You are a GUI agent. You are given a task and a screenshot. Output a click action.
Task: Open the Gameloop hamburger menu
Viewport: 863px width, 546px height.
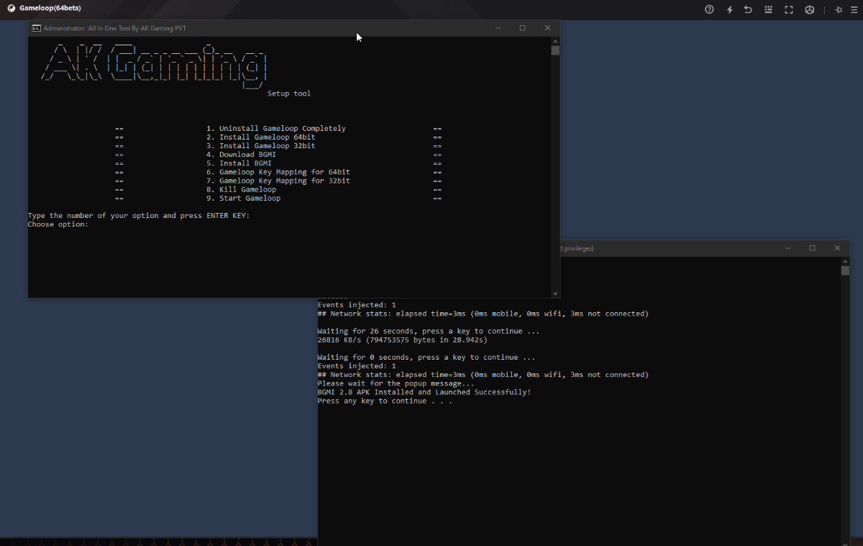tap(854, 9)
